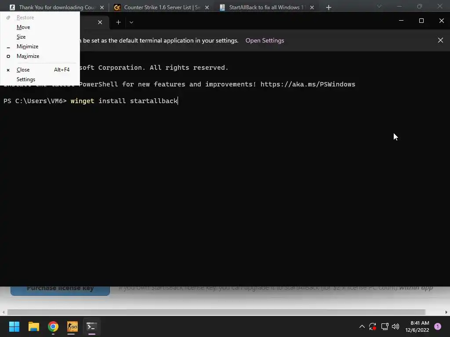Close the current PowerShell terminal tab
Viewport: 450px width, 337px height.
pyautogui.click(x=100, y=22)
